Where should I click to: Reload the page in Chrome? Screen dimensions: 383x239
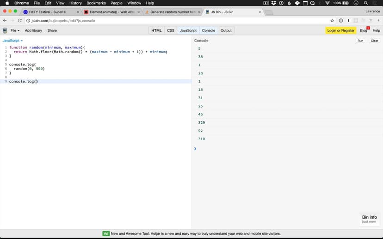click(x=20, y=21)
